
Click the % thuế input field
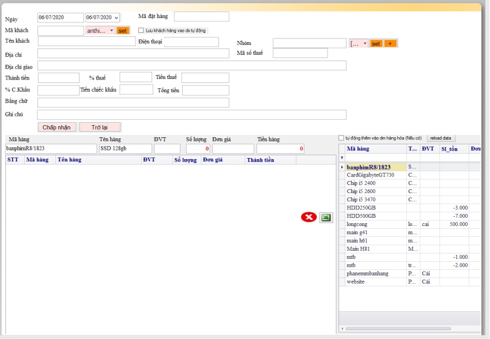pyautogui.click(x=135, y=77)
